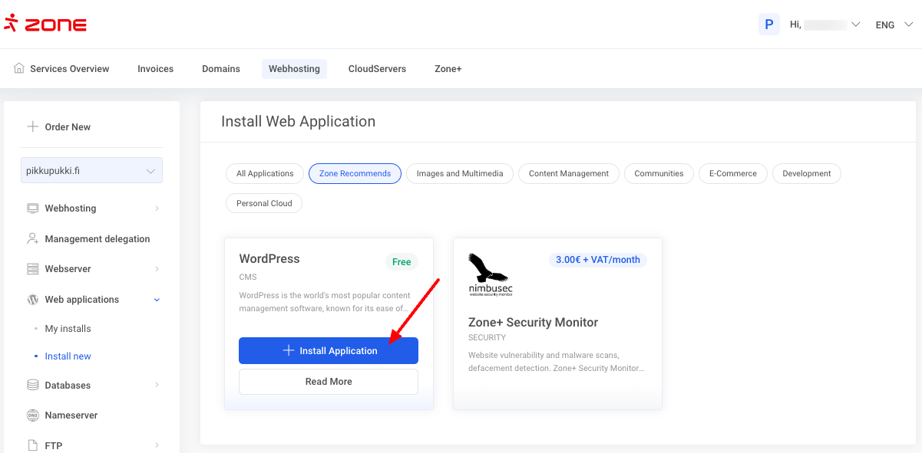Click the Databases cylinder icon
The width and height of the screenshot is (922, 453).
click(x=32, y=386)
